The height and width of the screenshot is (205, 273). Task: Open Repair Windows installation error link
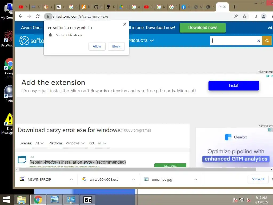coord(78,162)
